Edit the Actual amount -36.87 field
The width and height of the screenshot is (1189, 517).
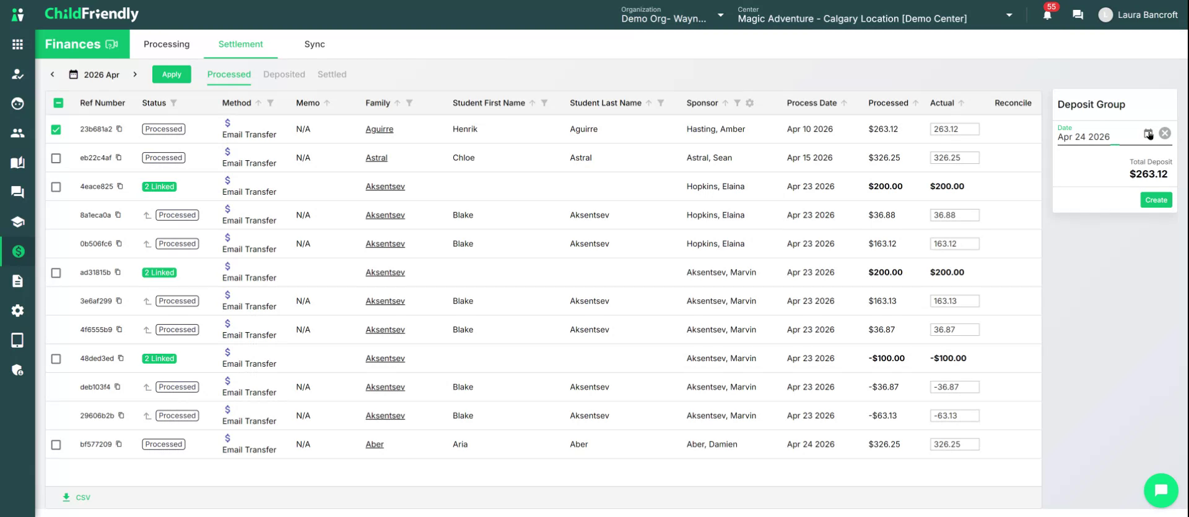(954, 387)
